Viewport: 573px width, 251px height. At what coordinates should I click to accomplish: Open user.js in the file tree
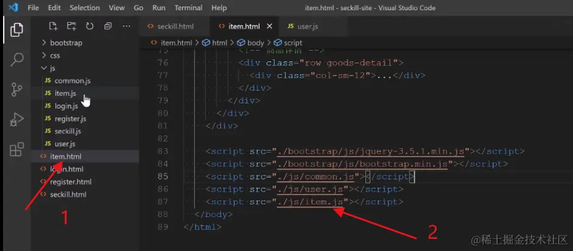(64, 144)
